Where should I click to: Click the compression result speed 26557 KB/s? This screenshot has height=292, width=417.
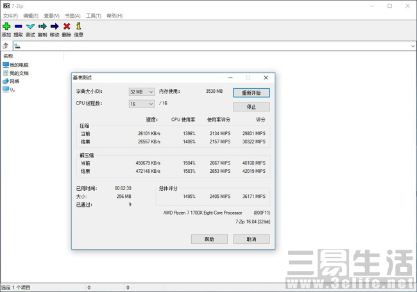149,142
